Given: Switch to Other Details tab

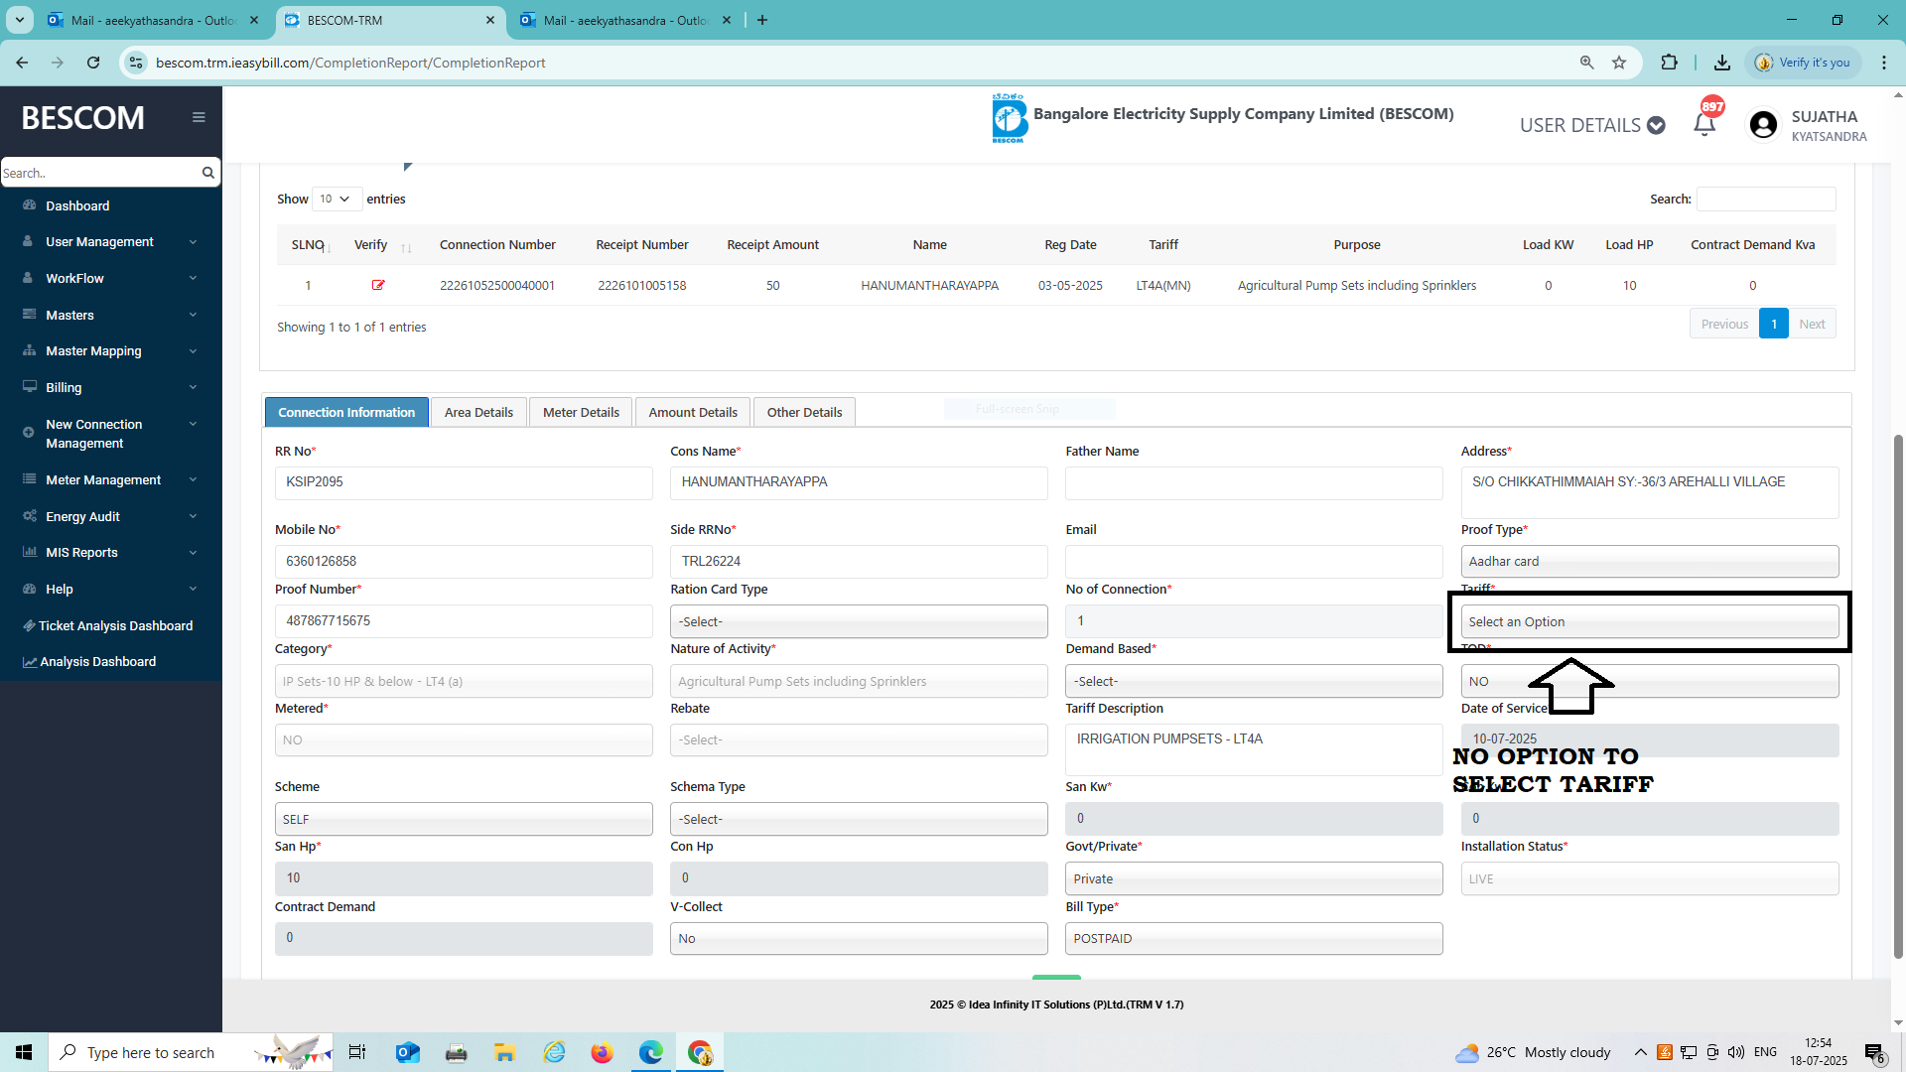Looking at the screenshot, I should pyautogui.click(x=804, y=412).
